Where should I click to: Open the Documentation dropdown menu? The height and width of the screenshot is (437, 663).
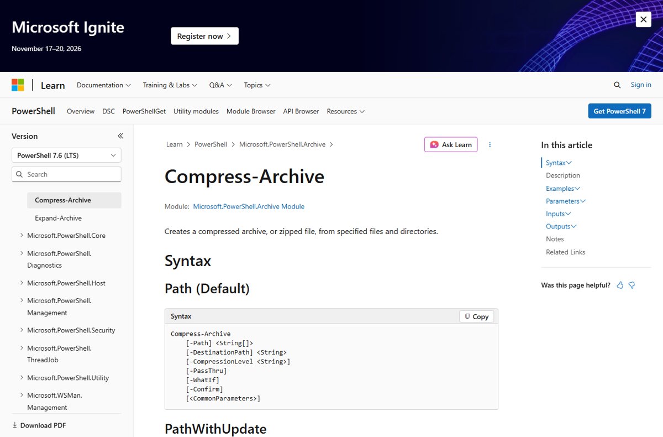coord(104,85)
